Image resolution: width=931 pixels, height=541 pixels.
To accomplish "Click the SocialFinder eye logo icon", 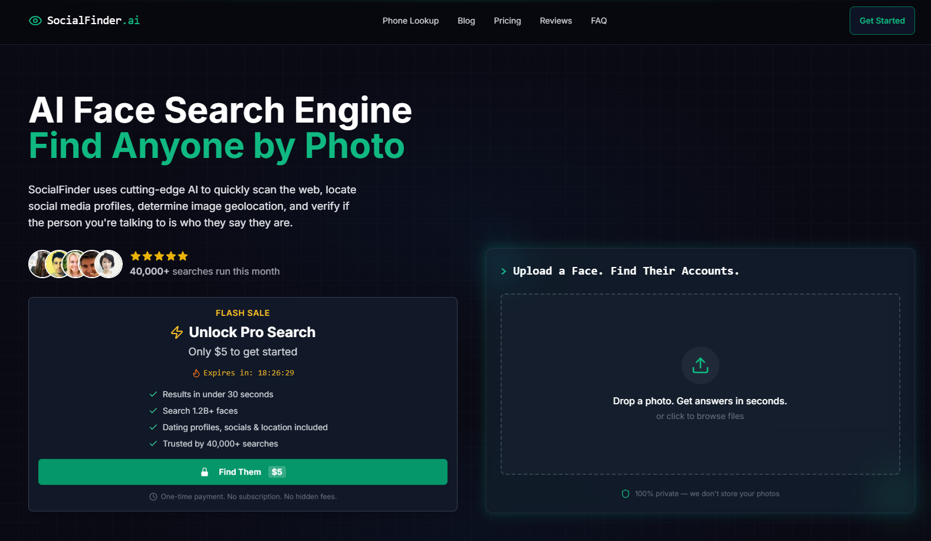I will [35, 21].
